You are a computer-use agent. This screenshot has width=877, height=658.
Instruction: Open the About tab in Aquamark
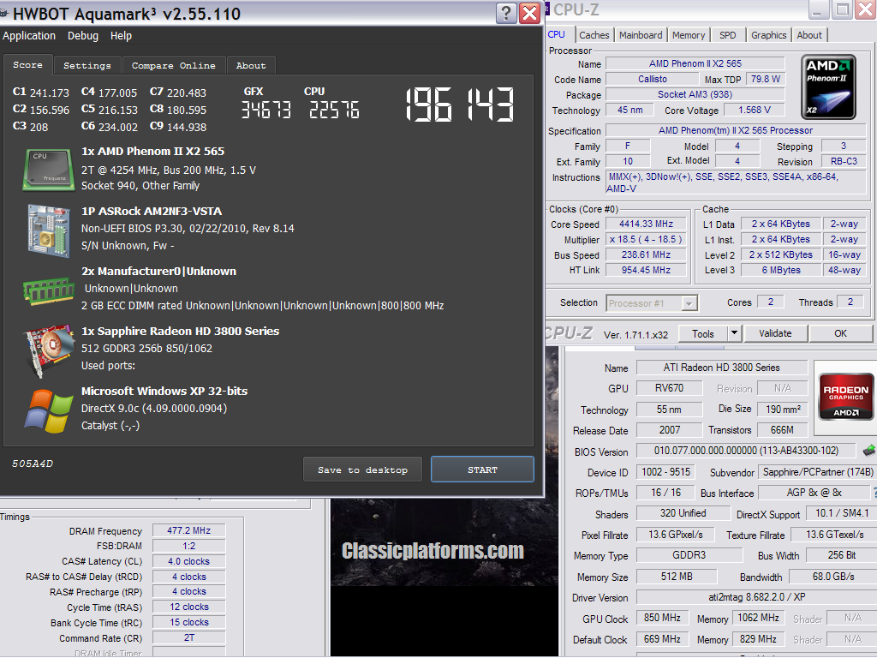(x=251, y=65)
